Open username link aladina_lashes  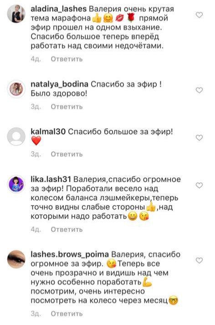click(59, 9)
